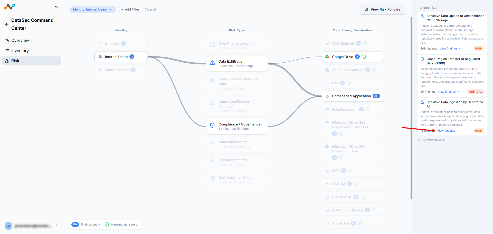Click the back arrow beside DataSec Command Center
The image size is (493, 234).
tap(7, 24)
